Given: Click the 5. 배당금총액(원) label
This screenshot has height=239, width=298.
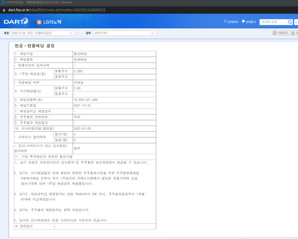Looking at the screenshot, I should coord(29,100).
